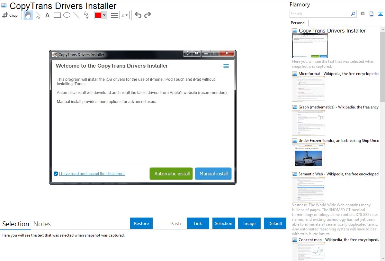Screen dimensions: 385x261
Task: Click the line thickness icon
Action: click(115, 15)
